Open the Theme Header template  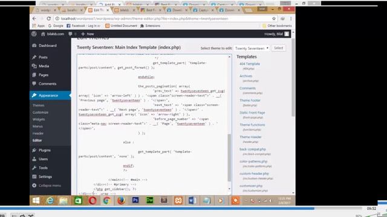250,137
